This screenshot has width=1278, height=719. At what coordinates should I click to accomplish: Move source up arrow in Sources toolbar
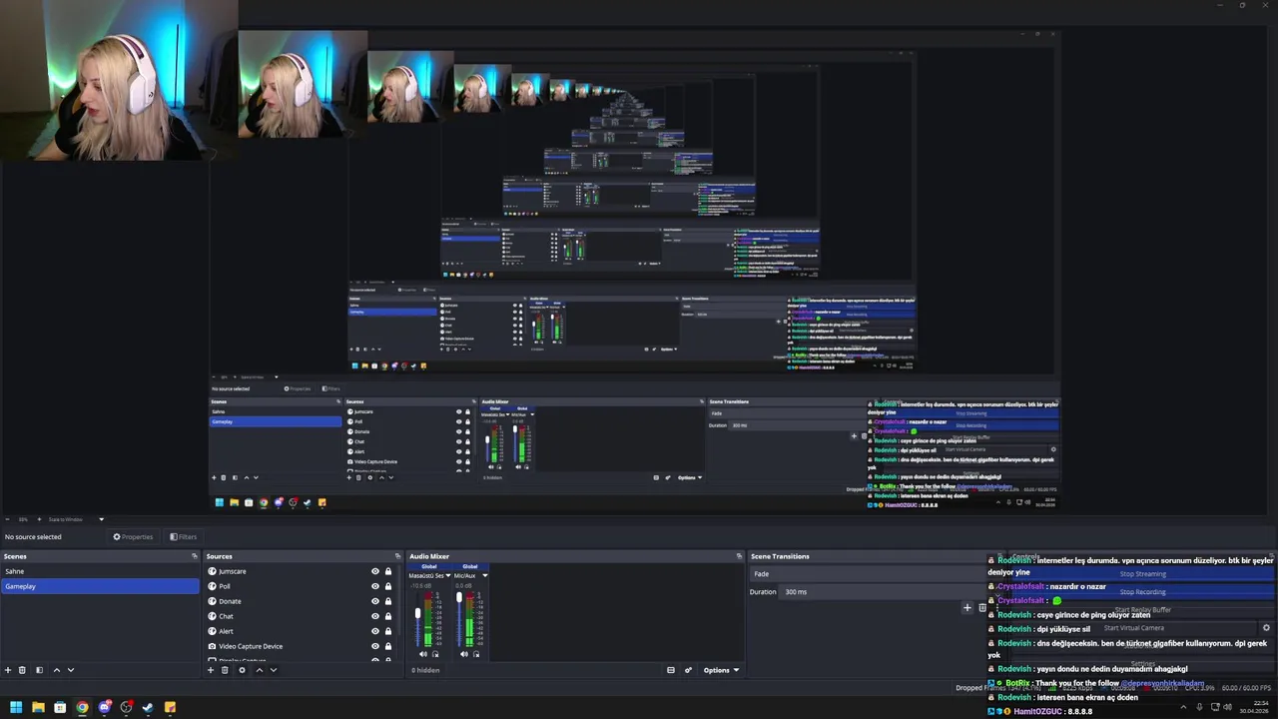260,670
